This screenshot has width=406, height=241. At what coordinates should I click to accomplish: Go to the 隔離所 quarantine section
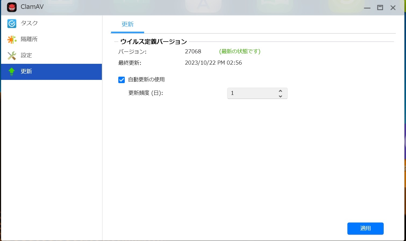click(29, 39)
